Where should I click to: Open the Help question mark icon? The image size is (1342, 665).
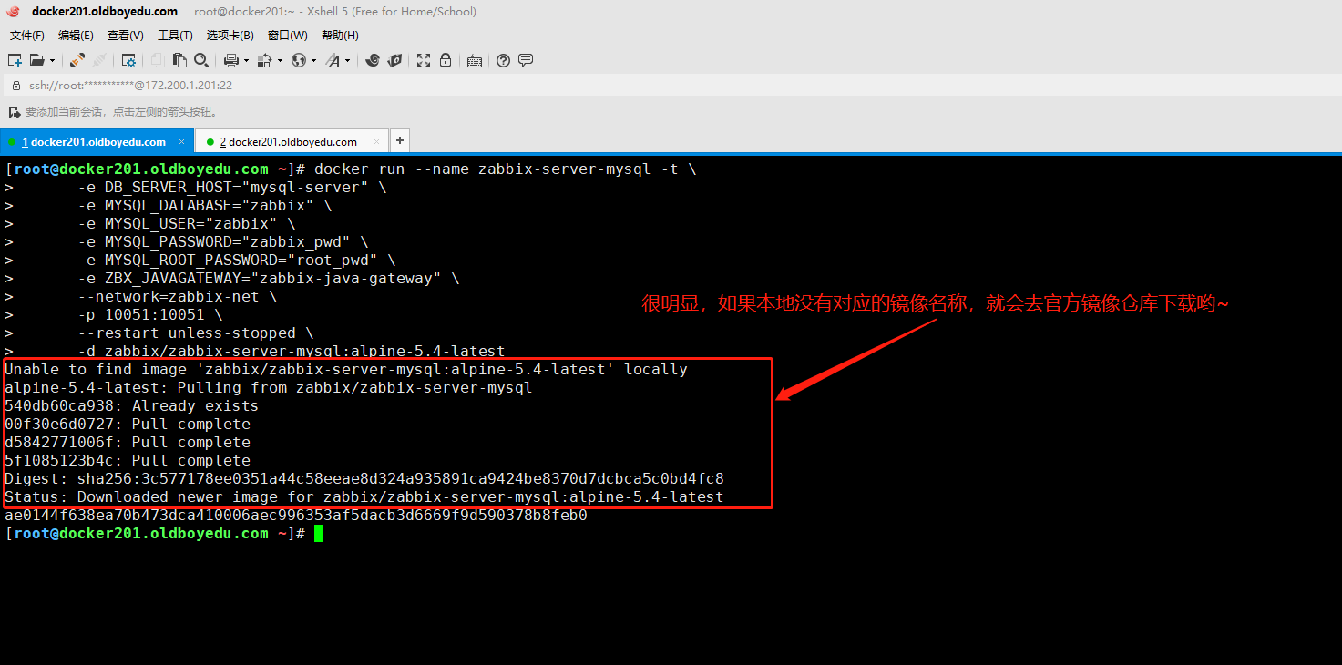[x=503, y=60]
